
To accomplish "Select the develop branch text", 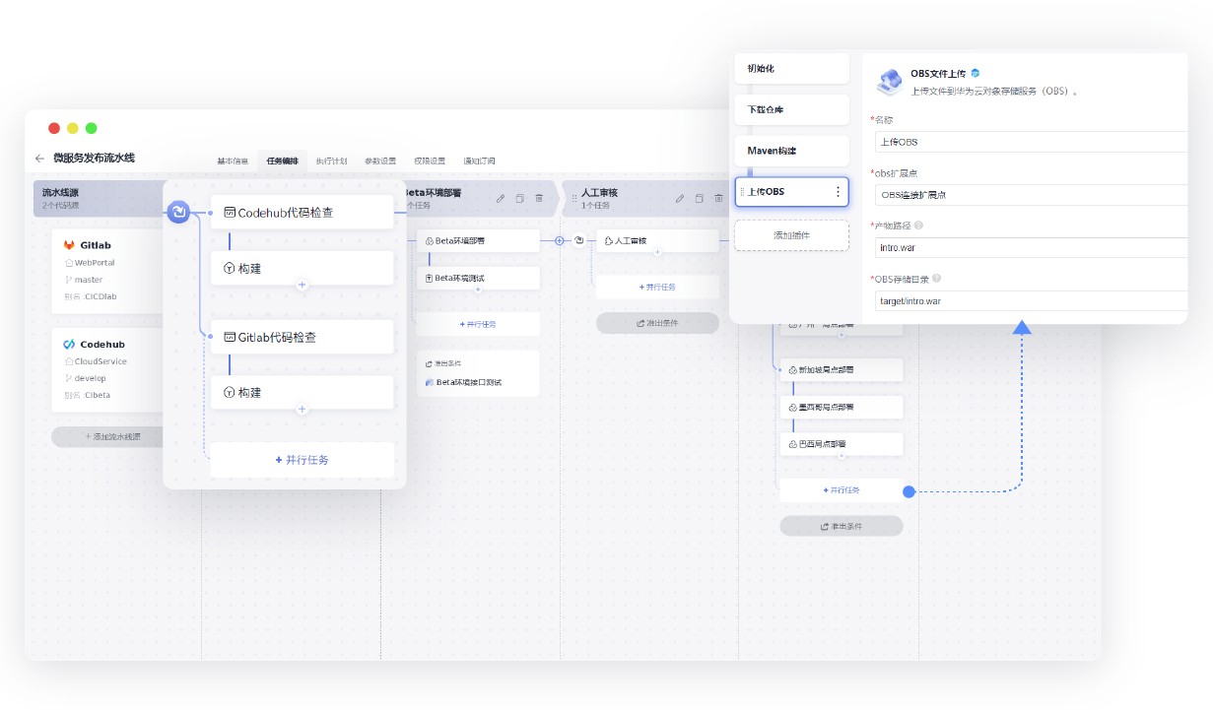I will (91, 378).
